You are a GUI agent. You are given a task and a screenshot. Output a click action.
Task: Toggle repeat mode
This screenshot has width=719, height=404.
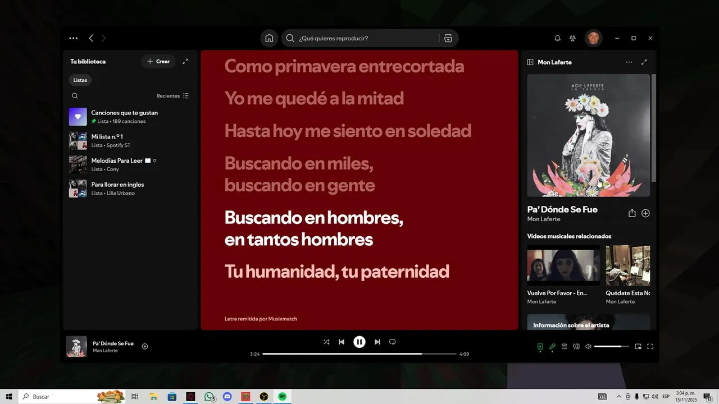point(393,342)
